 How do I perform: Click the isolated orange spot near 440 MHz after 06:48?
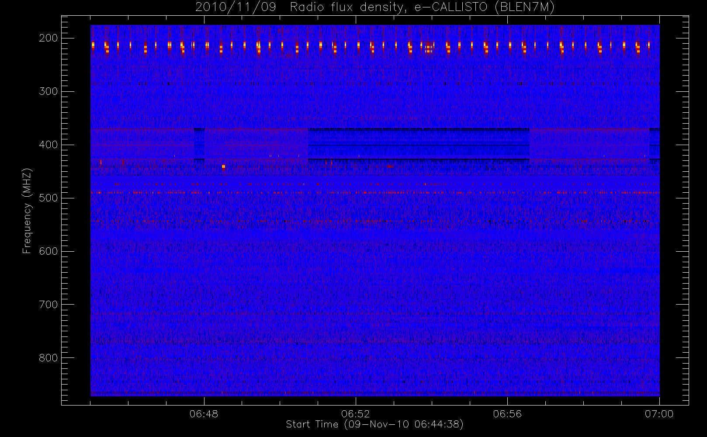pos(223,166)
